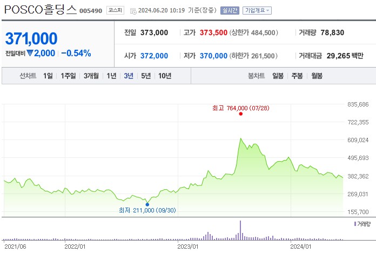Screen dimensions: 376x253
Task: Click the red 최고 764,000 high marker dot
Action: pos(241,114)
